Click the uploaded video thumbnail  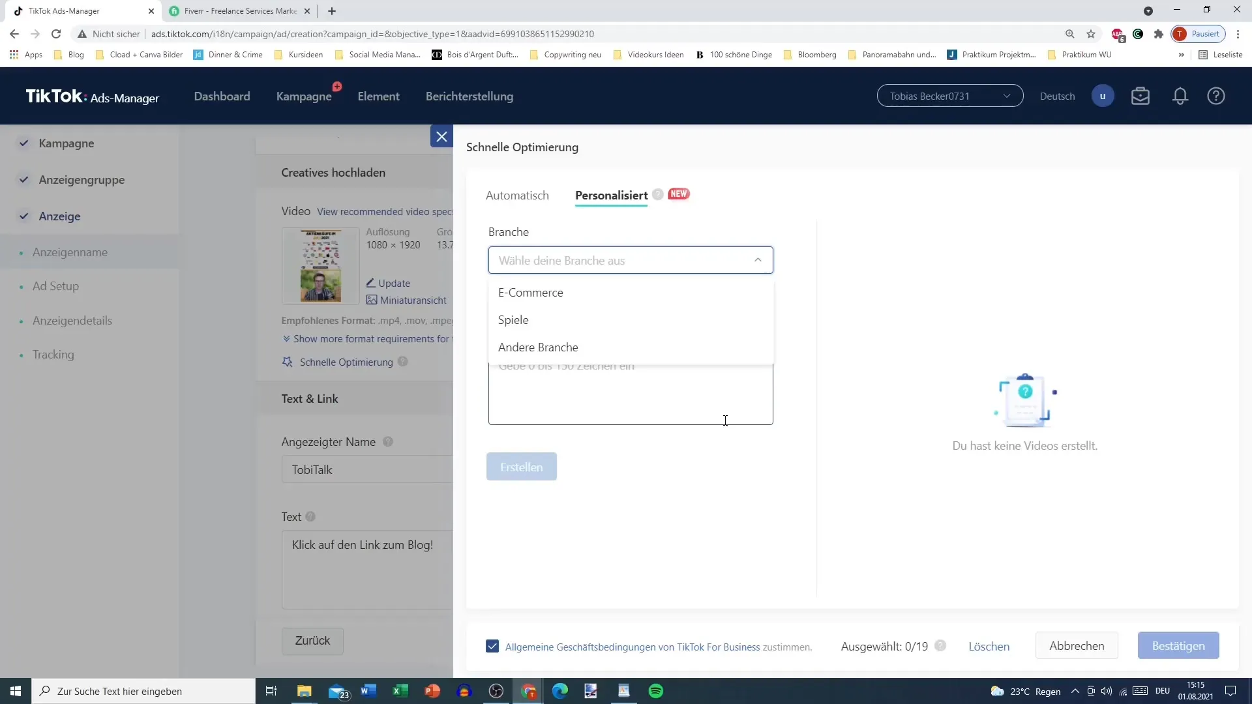pos(320,266)
